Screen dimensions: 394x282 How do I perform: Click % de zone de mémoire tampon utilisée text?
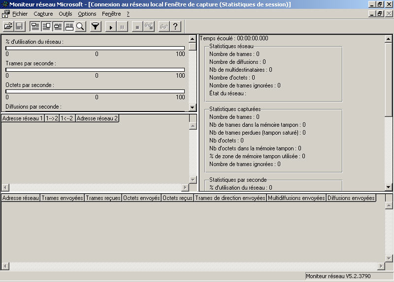pyautogui.click(x=257, y=156)
